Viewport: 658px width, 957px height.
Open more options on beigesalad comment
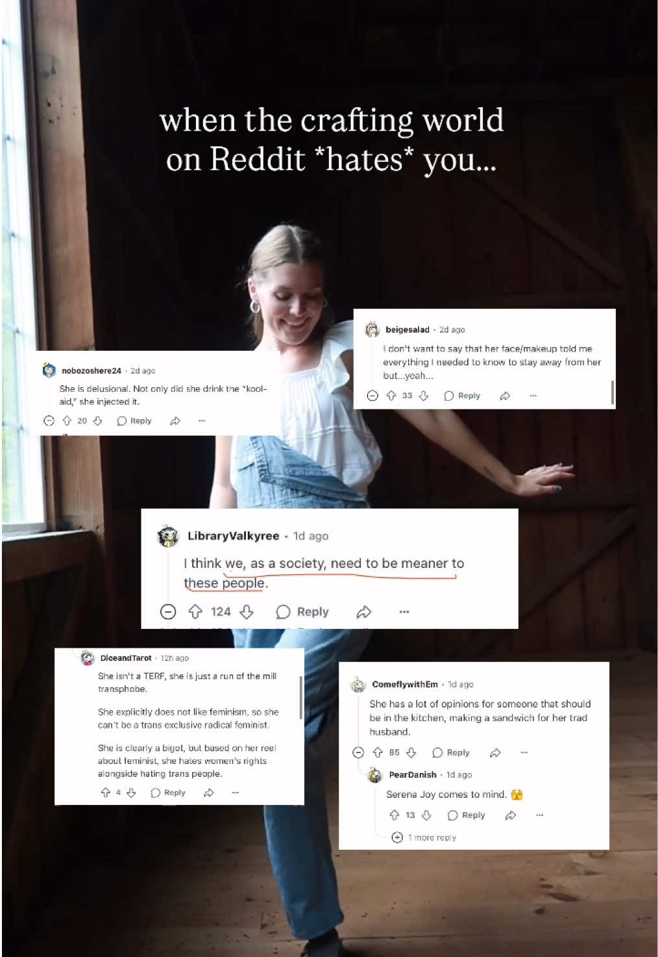point(533,396)
